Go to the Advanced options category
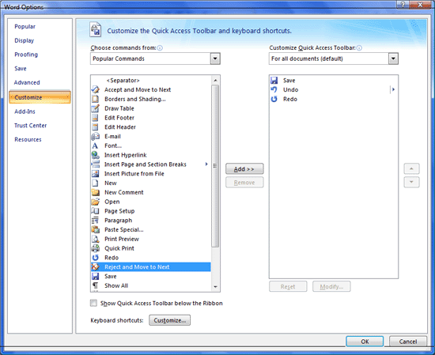The image size is (435, 355). tap(27, 82)
